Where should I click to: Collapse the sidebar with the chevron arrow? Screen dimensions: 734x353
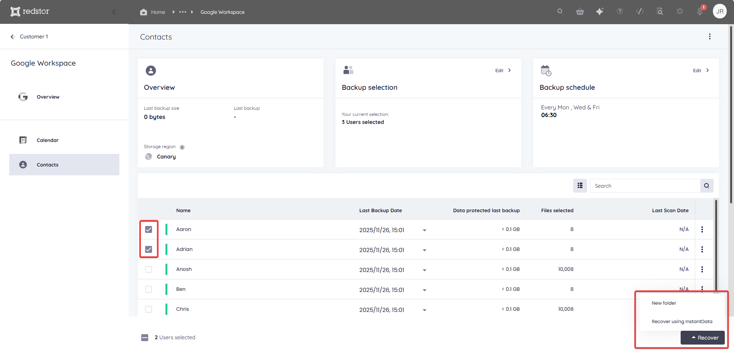[114, 12]
